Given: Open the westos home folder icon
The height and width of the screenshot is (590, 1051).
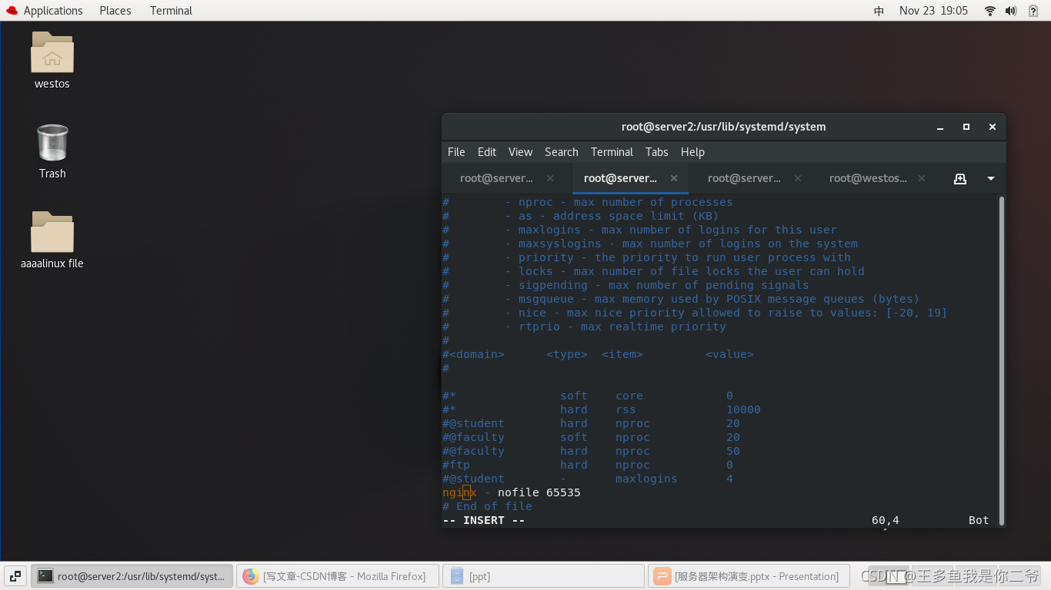Looking at the screenshot, I should tap(52, 52).
